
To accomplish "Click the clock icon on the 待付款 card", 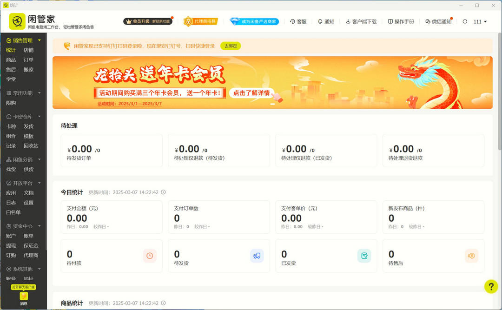I will [x=150, y=255].
